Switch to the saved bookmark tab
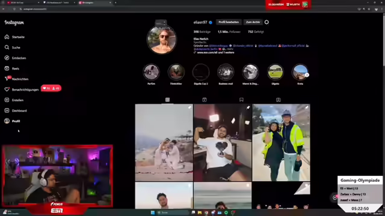 click(x=241, y=100)
